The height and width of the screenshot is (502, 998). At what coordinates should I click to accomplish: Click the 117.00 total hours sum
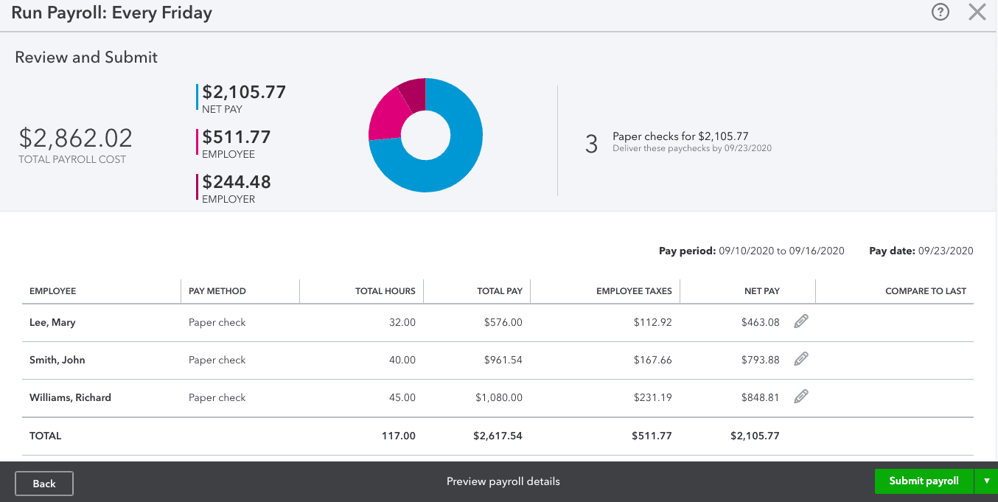coord(399,436)
